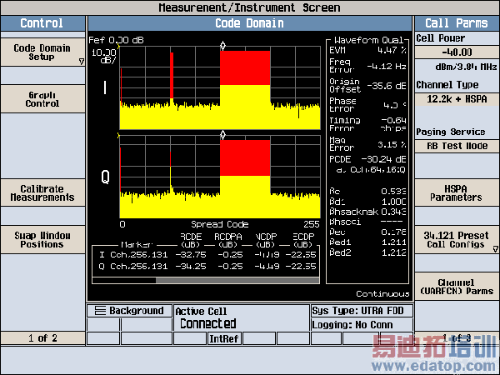This screenshot has width=500, height=375.
Task: Click the Bd 1.000 reading
Action: (x=367, y=202)
